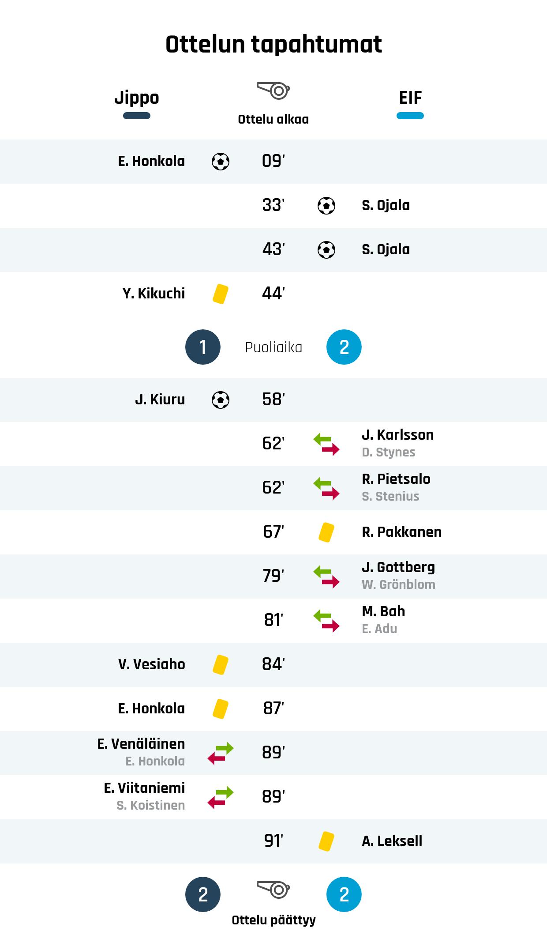
Task: Click the kick-off whistle icon
Action: 273,91
